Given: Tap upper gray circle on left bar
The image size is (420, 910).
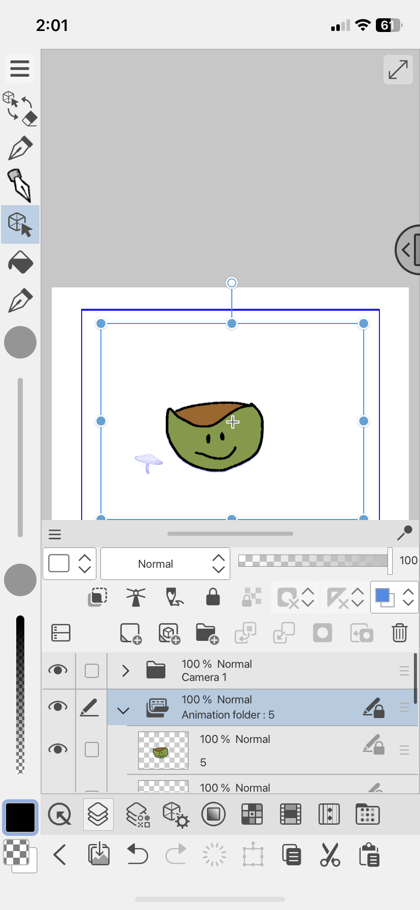Looking at the screenshot, I should tap(20, 342).
